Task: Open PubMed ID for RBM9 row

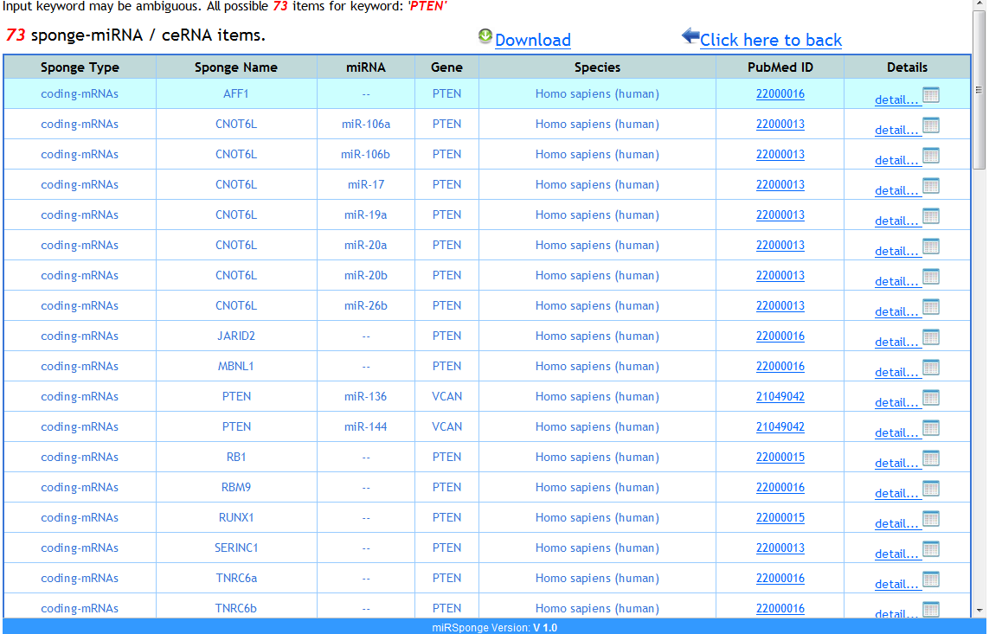Action: point(780,487)
